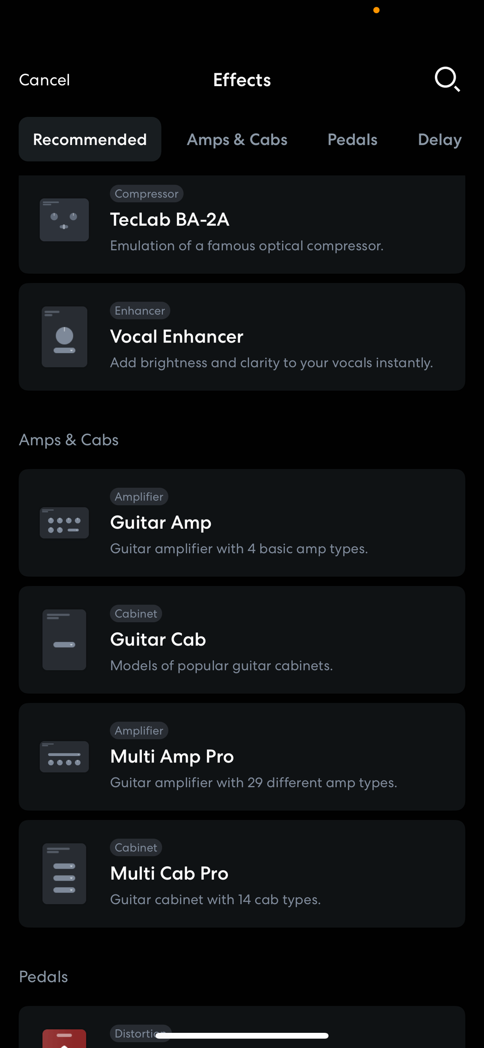
Task: Choose the TecLab BA-2A title
Action: (x=170, y=219)
